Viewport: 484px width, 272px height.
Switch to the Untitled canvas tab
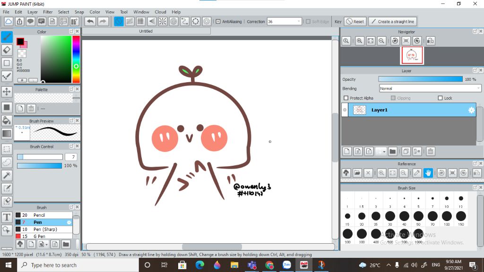coord(146,31)
